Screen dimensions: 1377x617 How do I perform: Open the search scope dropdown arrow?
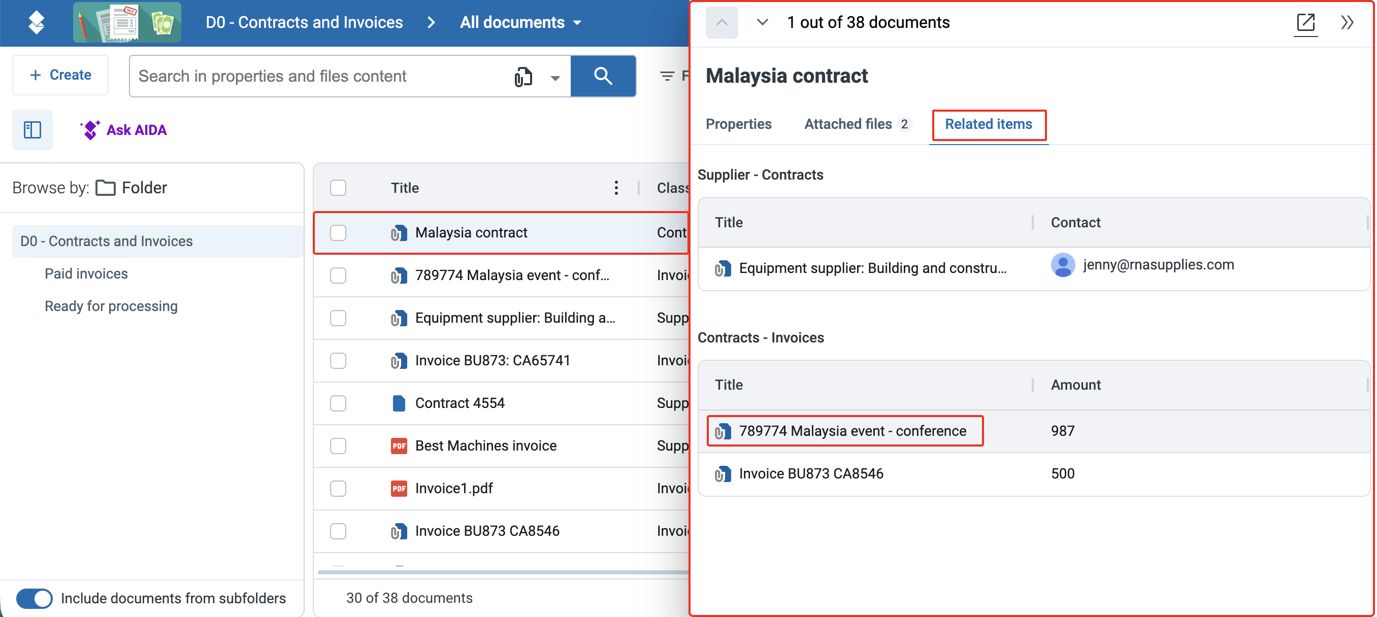pos(555,78)
